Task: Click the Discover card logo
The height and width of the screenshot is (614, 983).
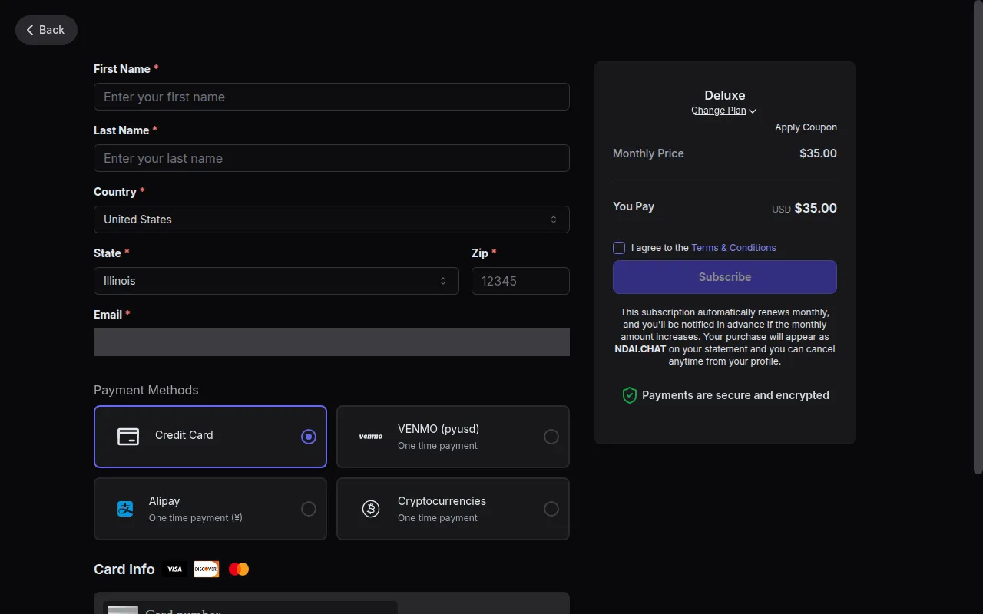Action: pyautogui.click(x=207, y=569)
